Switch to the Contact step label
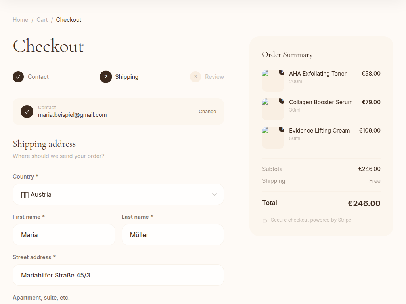Viewport: 406px width, 304px height. coord(38,77)
